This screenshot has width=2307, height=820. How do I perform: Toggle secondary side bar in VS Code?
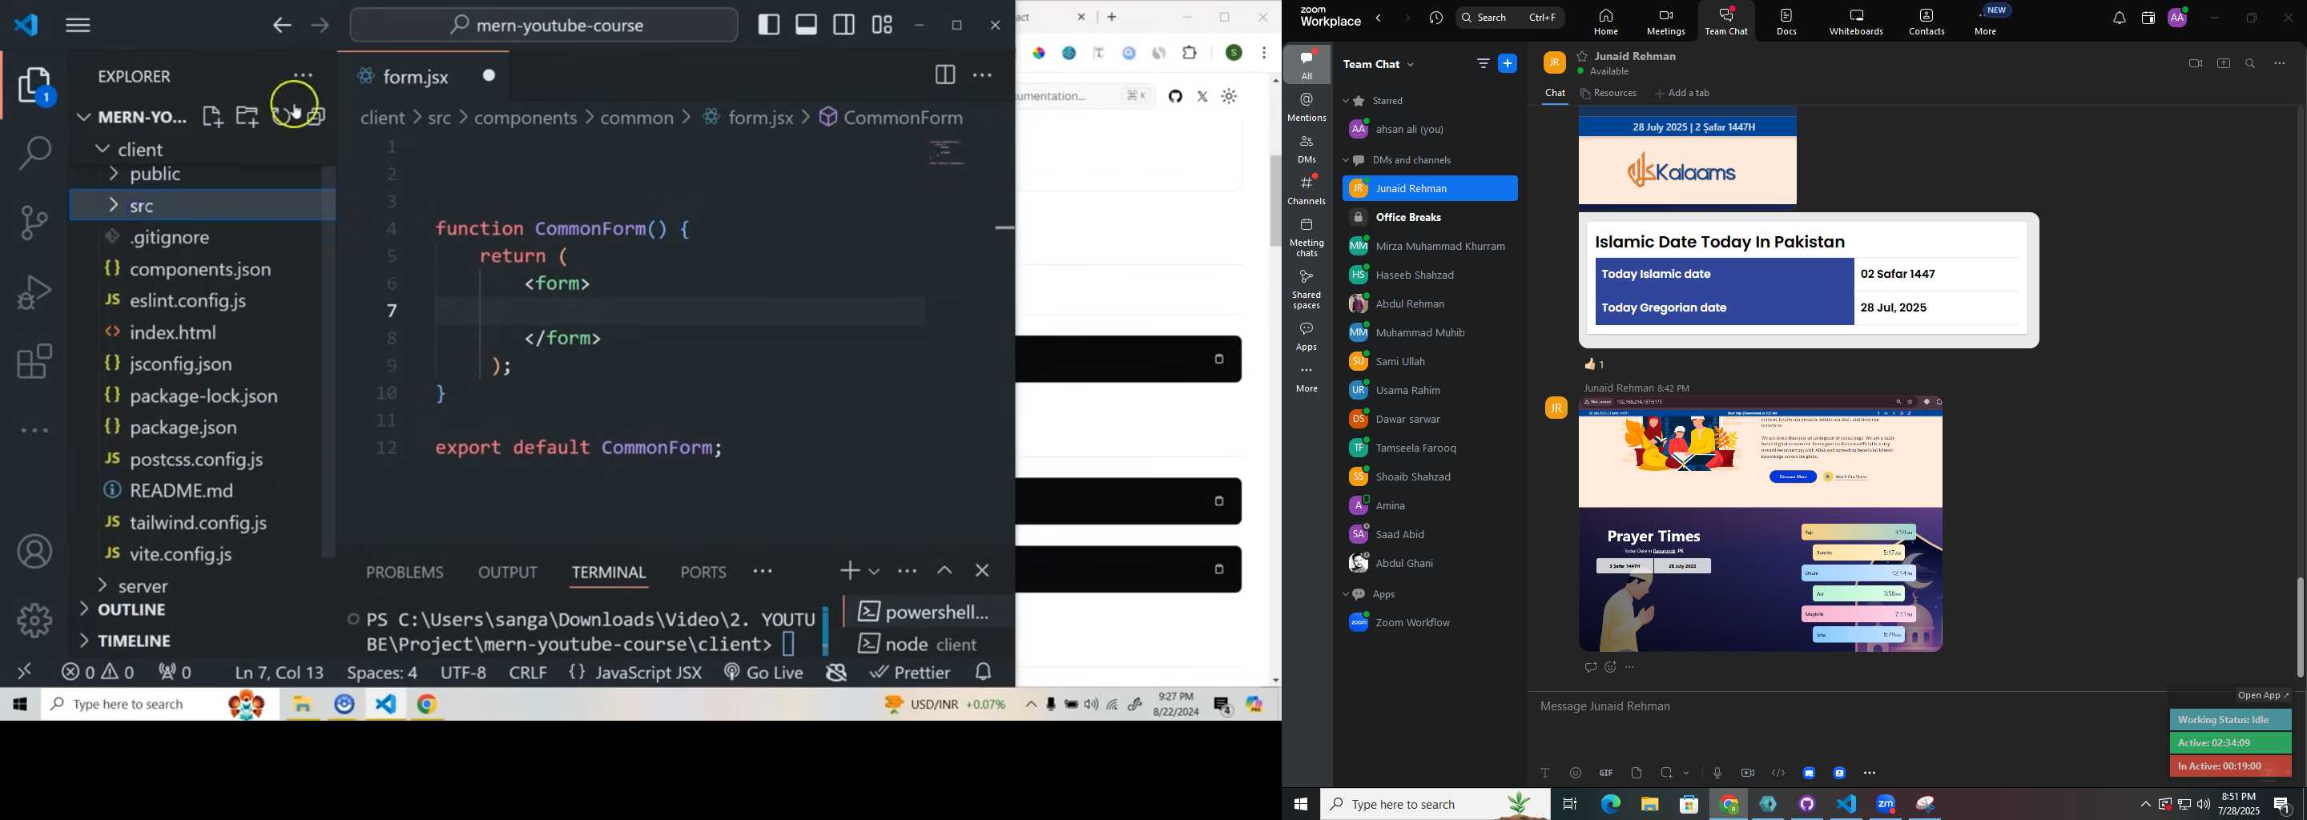[x=844, y=24]
